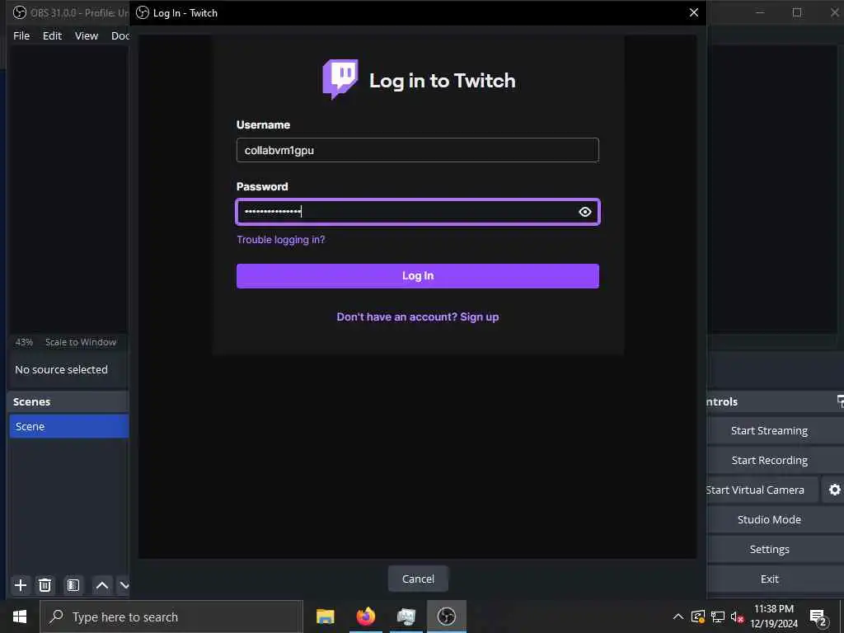Pop out the Controls dock icon
The image size is (844, 633).
click(840, 401)
